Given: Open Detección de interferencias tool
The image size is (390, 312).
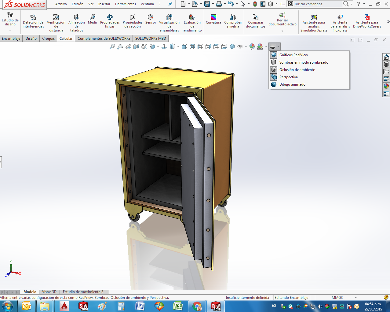Looking at the screenshot, I should pos(33,21).
